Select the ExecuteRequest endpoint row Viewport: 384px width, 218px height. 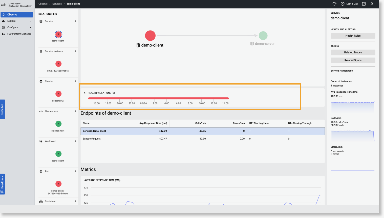pyautogui.click(x=203, y=139)
